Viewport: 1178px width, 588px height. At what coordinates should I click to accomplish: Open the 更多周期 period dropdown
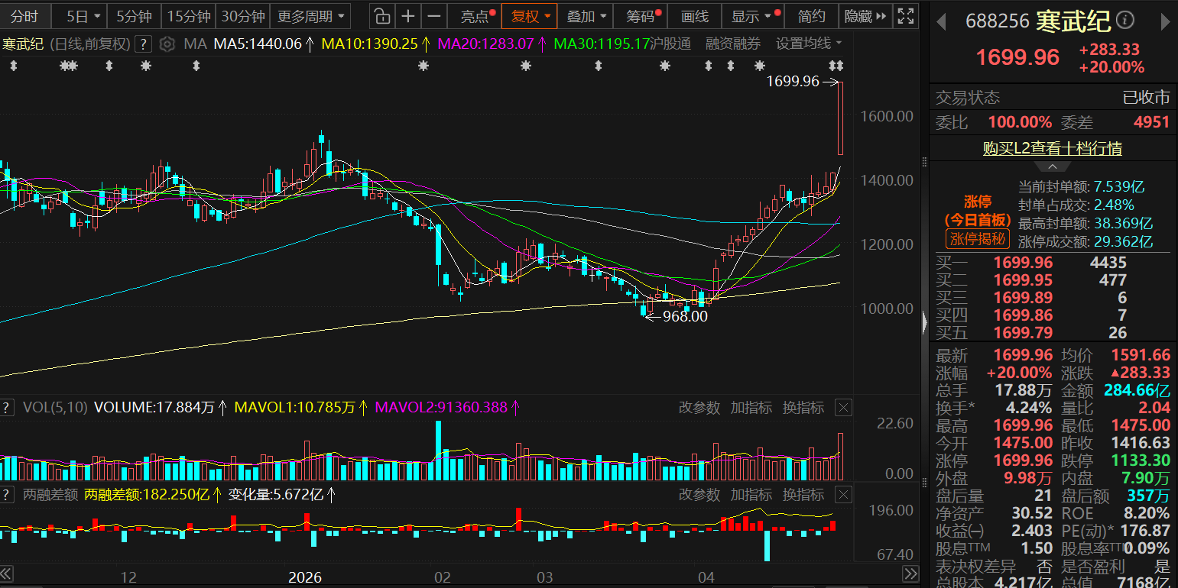pyautogui.click(x=310, y=16)
